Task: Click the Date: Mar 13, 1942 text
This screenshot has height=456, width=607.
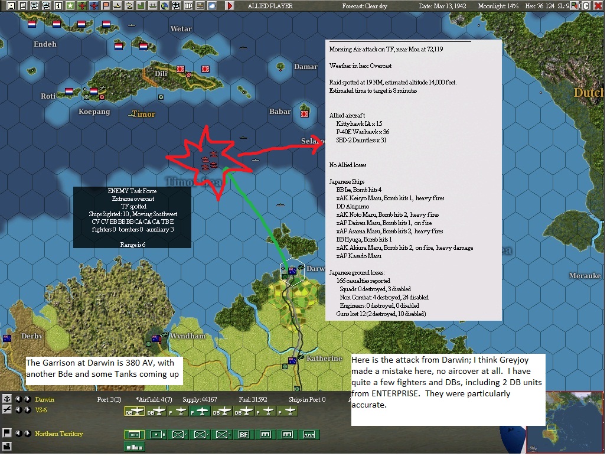Action: coord(442,6)
